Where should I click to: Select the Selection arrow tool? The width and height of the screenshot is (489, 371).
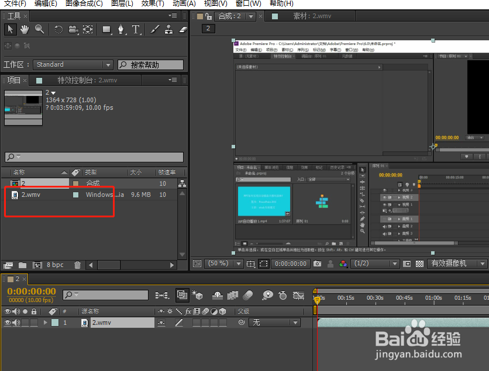coord(11,30)
